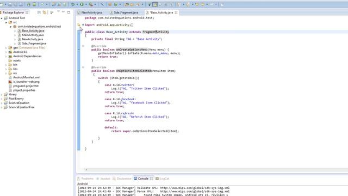The image size is (348, 196).
Task: Collapse the src folder node
Action: 6,22
